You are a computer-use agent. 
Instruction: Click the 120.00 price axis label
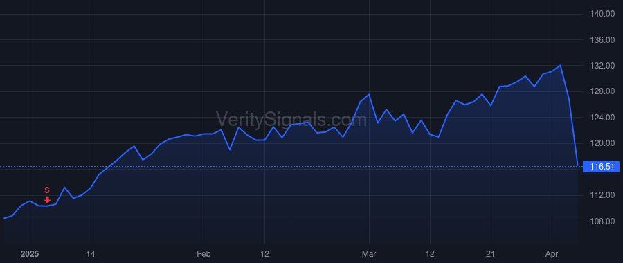(603, 143)
